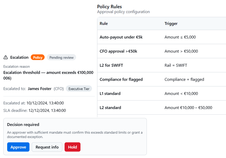226x158 pixels.
Task: Select the orange Policy badge
Action: tap(37, 57)
